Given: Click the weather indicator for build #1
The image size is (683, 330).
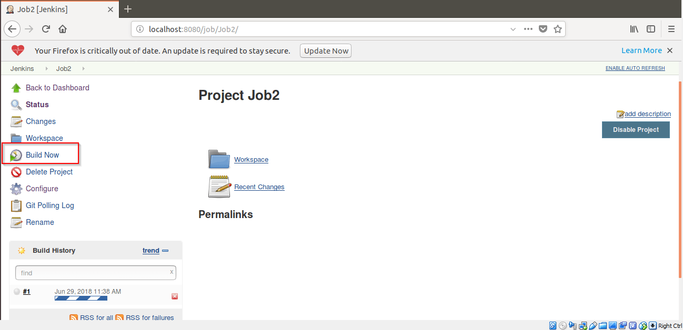Looking at the screenshot, I should pos(16,291).
